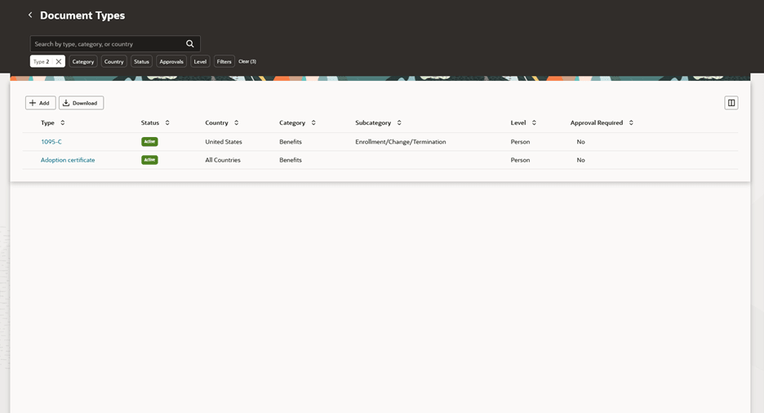Sort by the Level column arrows

click(x=534, y=122)
